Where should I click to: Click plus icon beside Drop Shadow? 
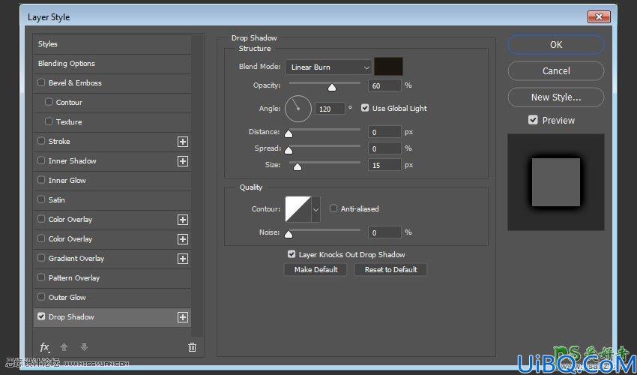coord(183,317)
